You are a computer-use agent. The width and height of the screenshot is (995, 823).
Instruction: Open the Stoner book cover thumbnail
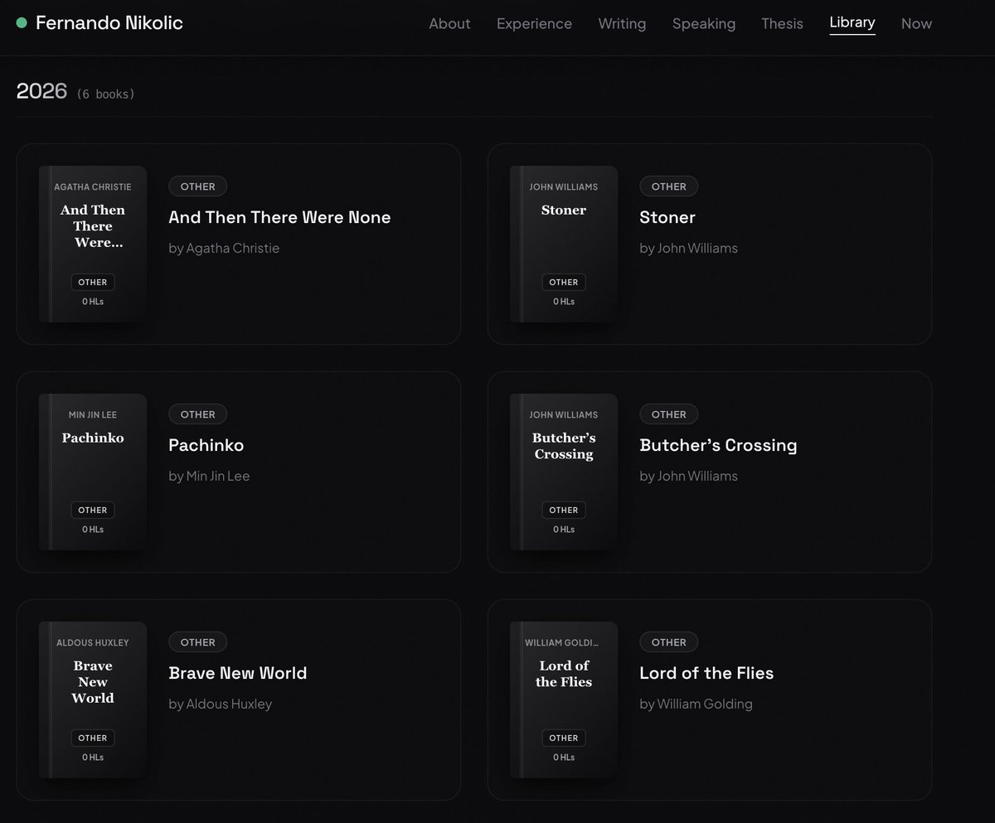[564, 244]
